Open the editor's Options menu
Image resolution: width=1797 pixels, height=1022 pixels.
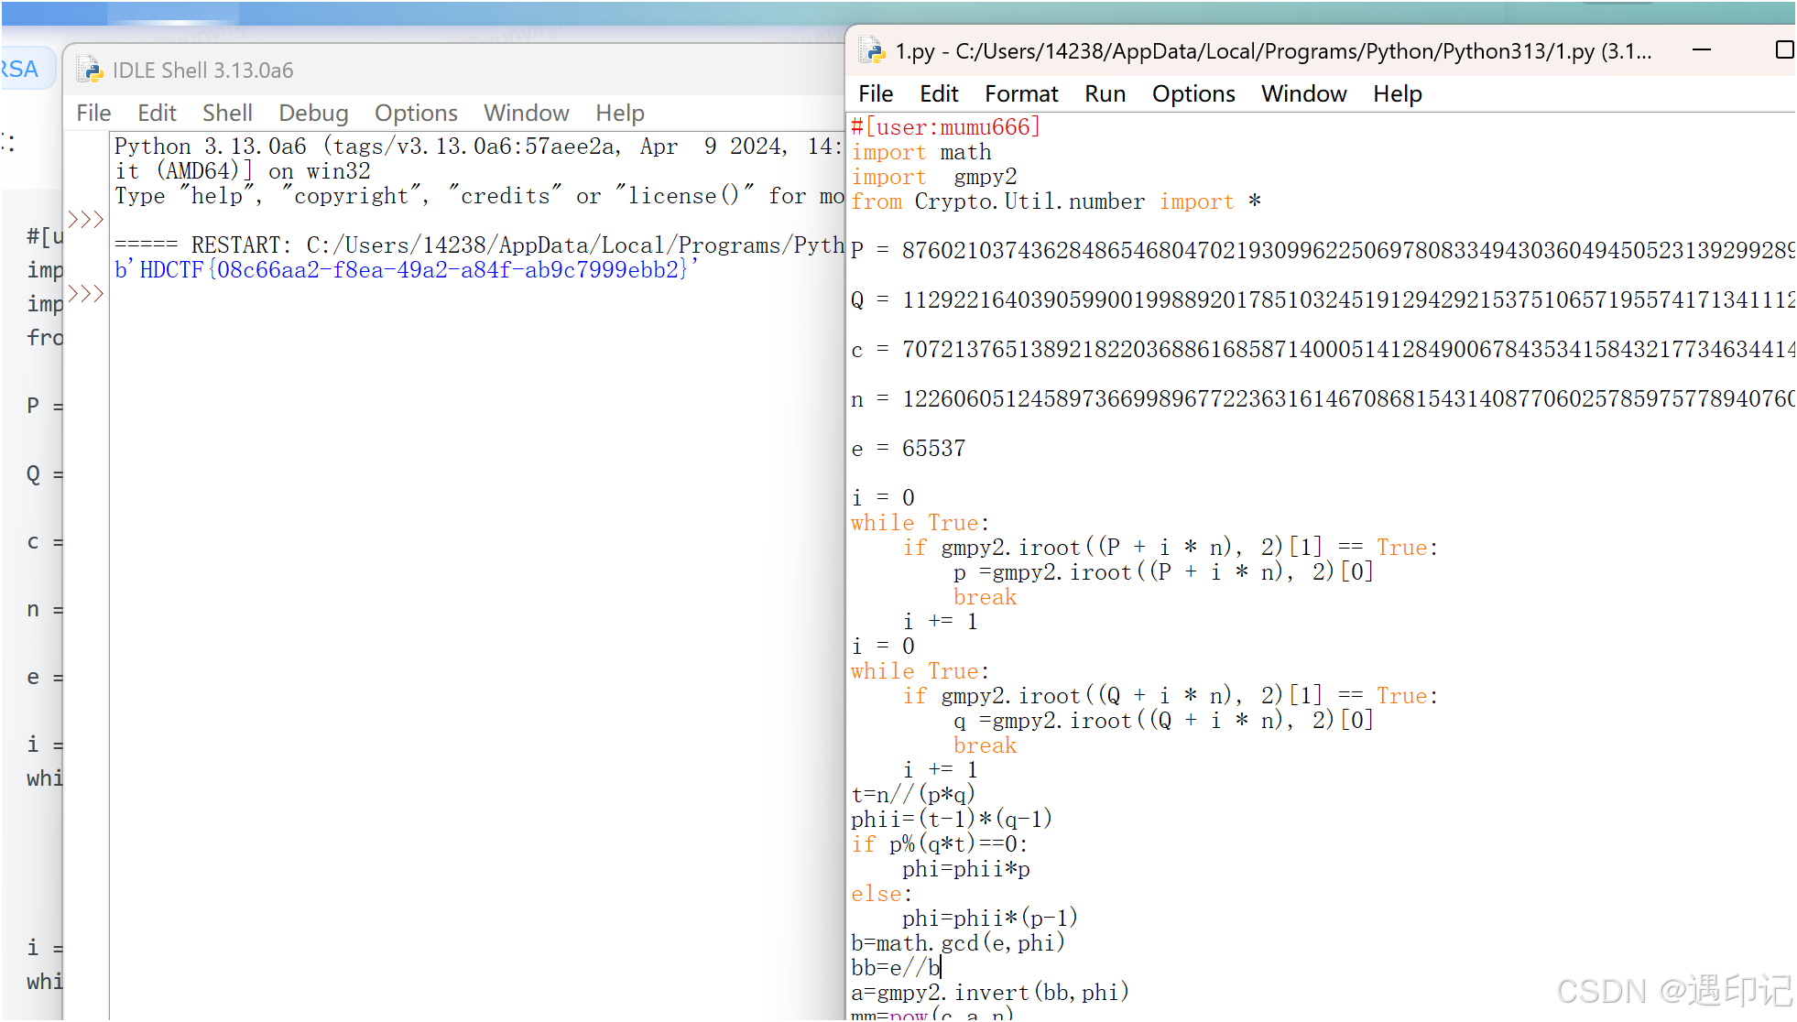(x=1193, y=93)
